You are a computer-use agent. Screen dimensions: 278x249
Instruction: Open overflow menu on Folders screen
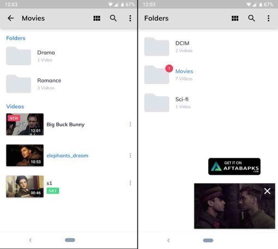tap(268, 18)
